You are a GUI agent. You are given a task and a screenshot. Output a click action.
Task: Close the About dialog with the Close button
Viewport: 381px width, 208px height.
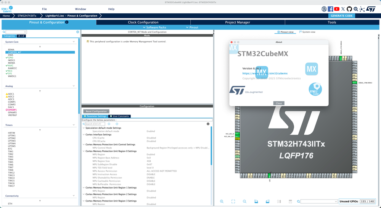[x=279, y=103]
